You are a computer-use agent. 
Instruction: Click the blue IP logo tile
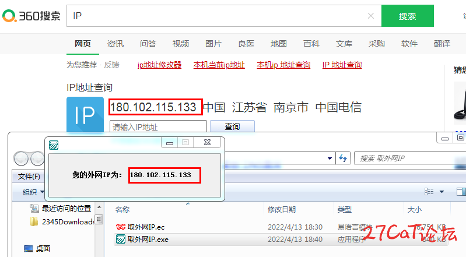tap(85, 114)
